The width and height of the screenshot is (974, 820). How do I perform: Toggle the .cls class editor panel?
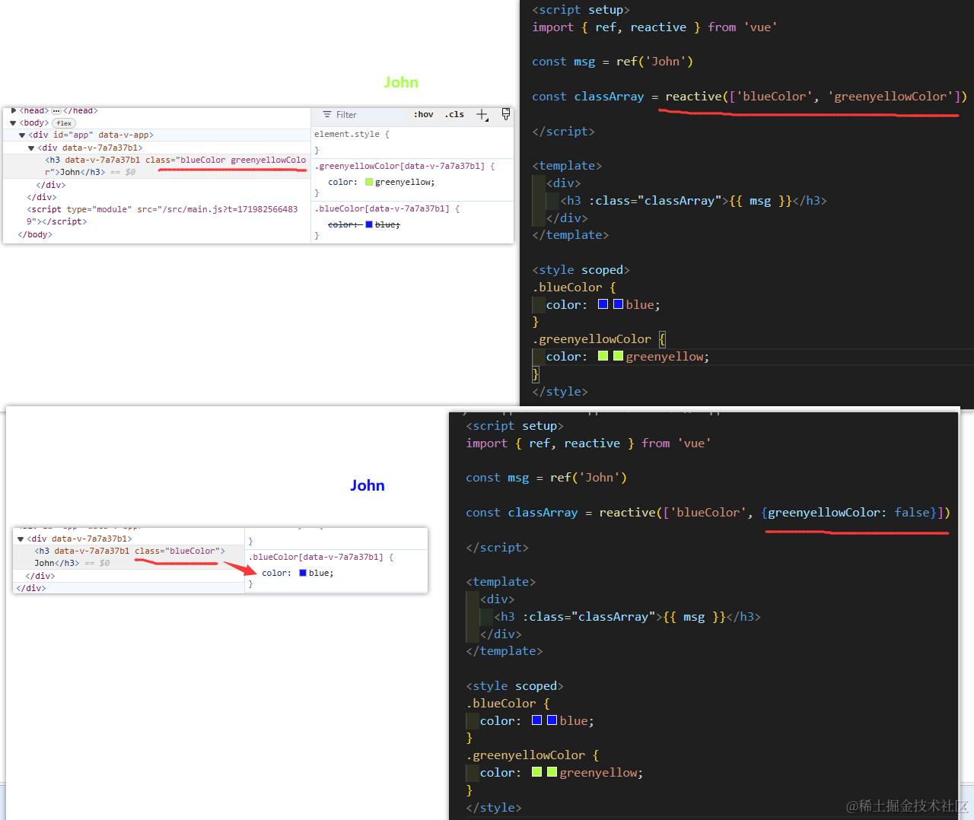454,115
